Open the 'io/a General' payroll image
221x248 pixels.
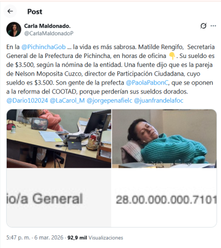coord(59,198)
